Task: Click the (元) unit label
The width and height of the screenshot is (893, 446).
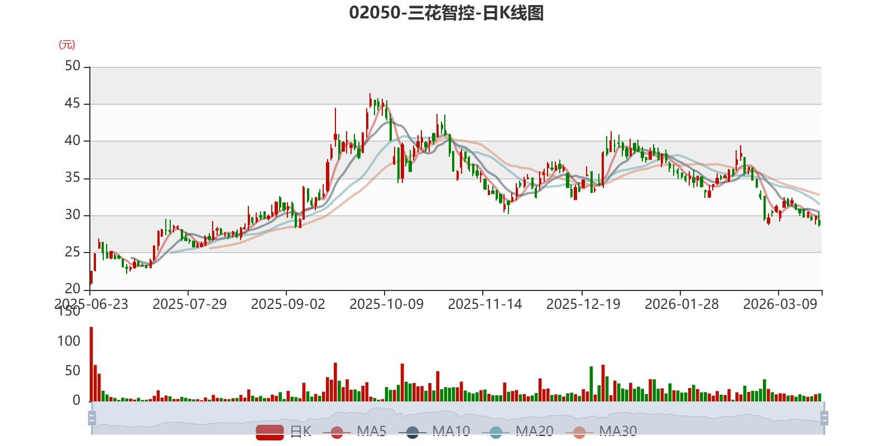Action: click(x=67, y=45)
